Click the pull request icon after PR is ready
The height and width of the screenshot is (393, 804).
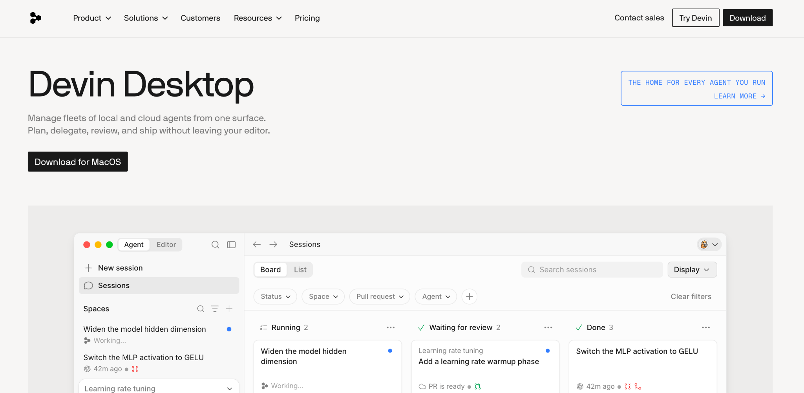[x=477, y=386]
